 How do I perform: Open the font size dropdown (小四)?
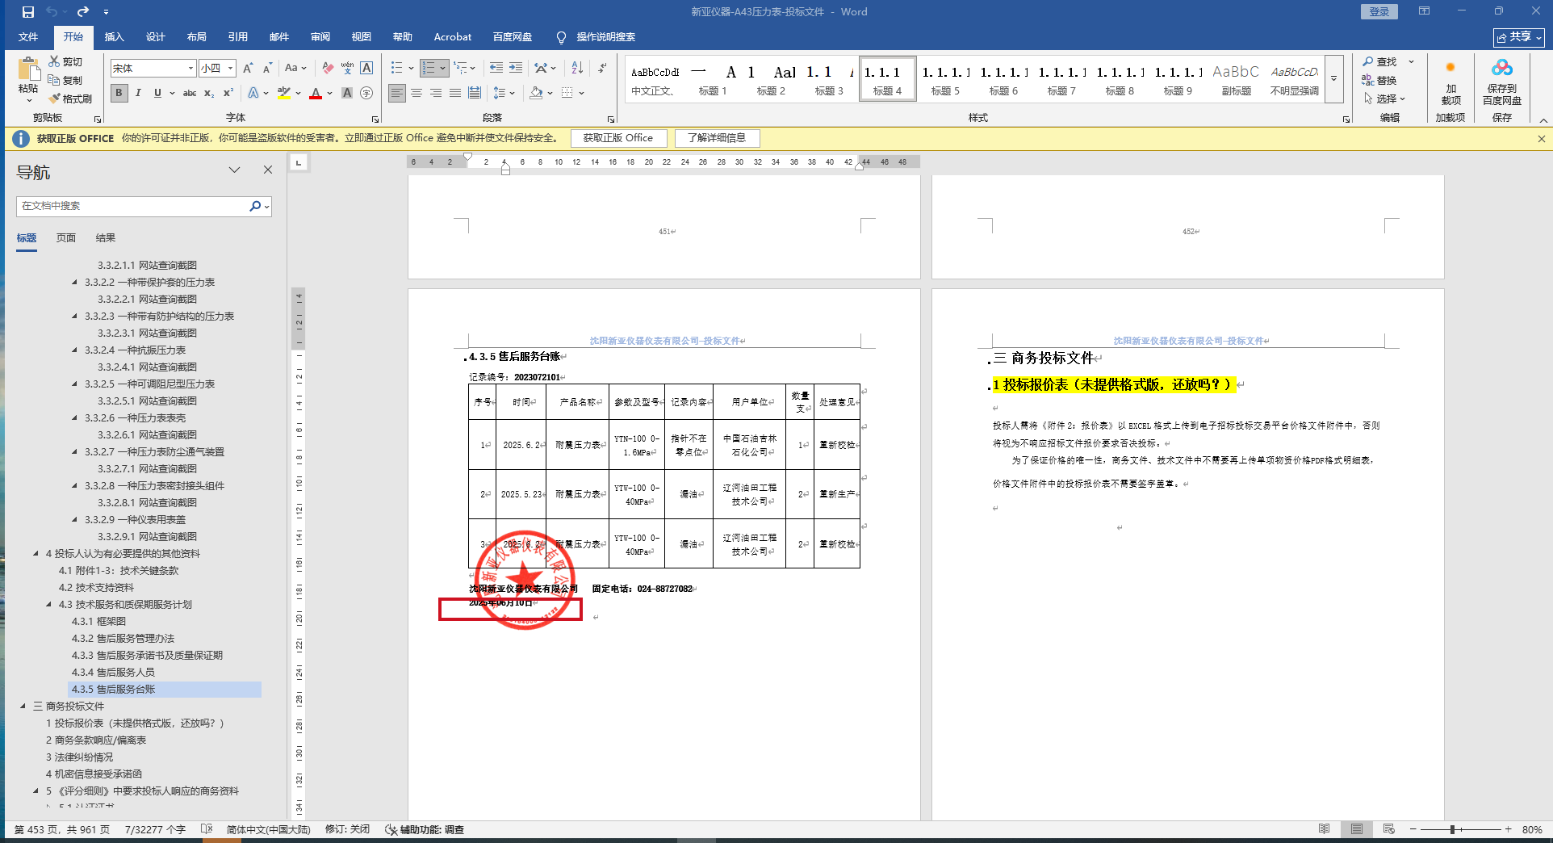(231, 68)
